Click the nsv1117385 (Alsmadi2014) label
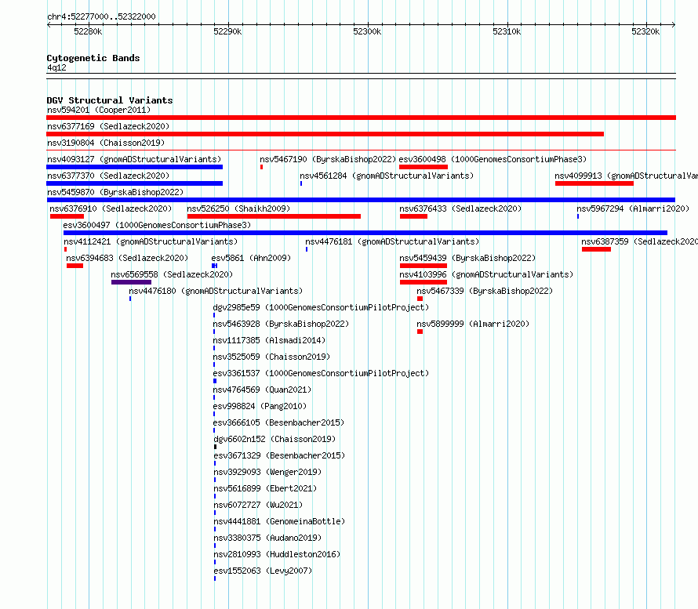698x609 pixels. coord(269,340)
